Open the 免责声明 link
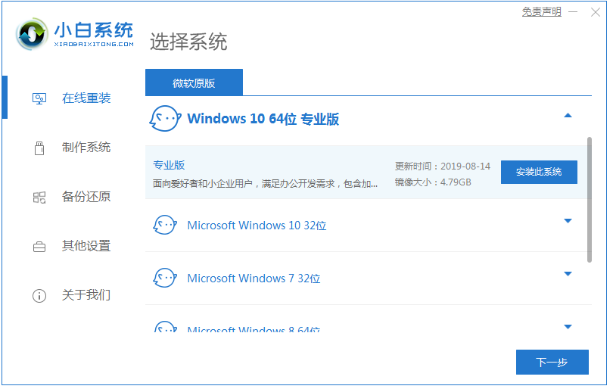Viewport: 613px width, 389px height. pos(542,12)
